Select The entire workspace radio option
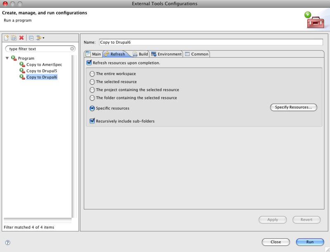The image size is (330, 252). [x=92, y=74]
